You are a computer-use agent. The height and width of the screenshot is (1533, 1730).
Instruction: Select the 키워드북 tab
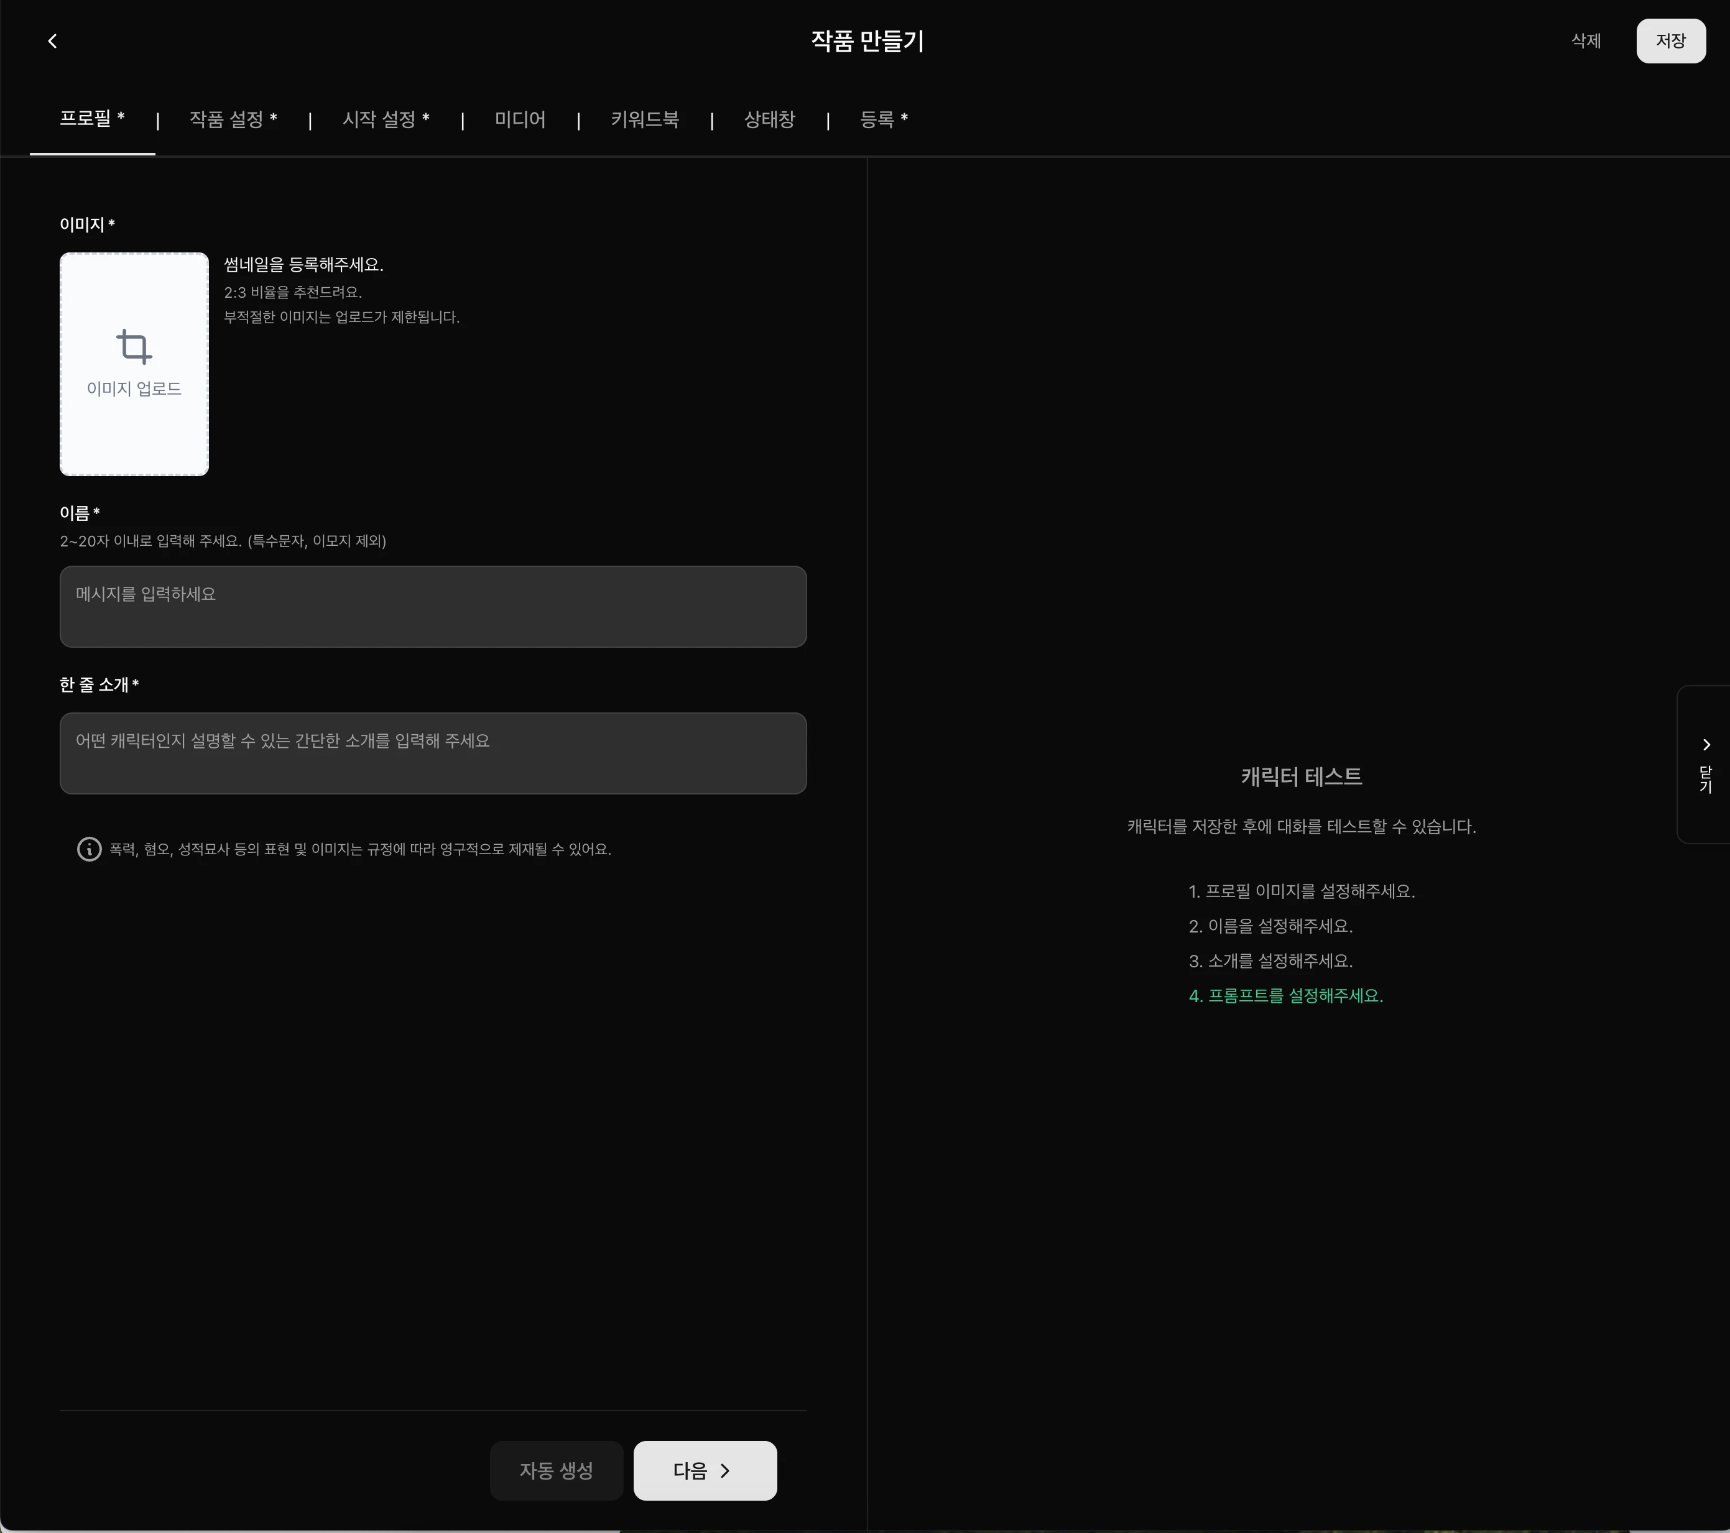click(644, 119)
